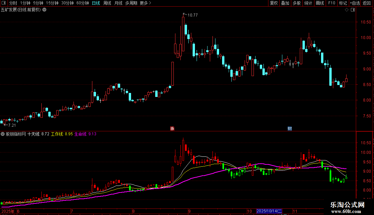Image resolution: width=374 pixels, height=215 pixels.
Task: Click the 生命线: 9.13 indicator value
Action: click(x=85, y=134)
